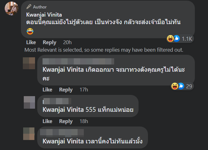Reply to the comment posted 17h ago

[66, 90]
